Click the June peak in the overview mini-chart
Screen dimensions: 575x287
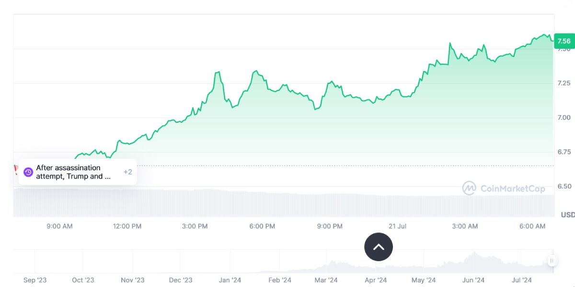click(474, 254)
